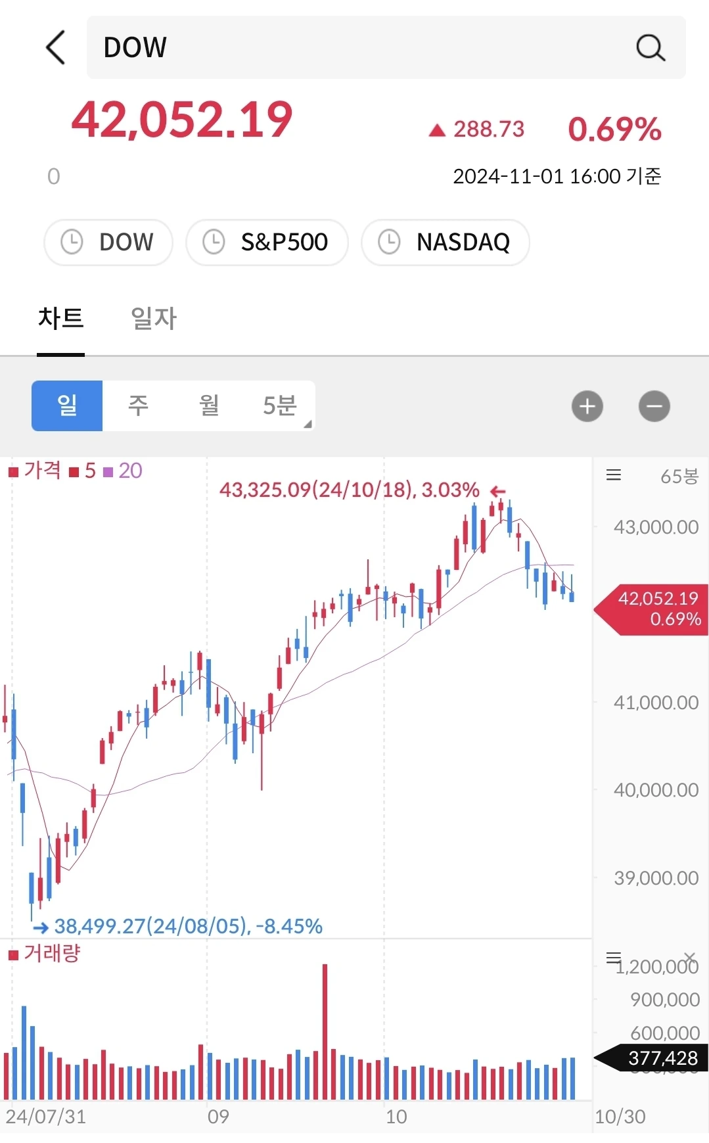Click the purple 20-day average legend swatch

pyautogui.click(x=108, y=471)
